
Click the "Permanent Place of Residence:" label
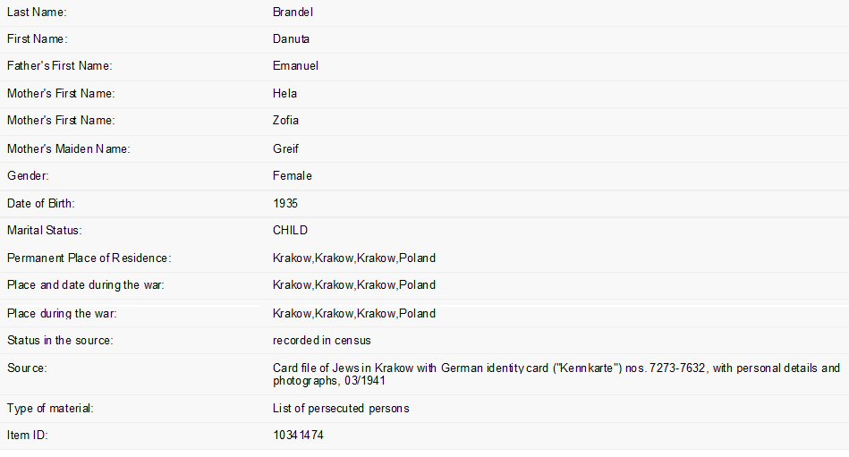tap(89, 258)
